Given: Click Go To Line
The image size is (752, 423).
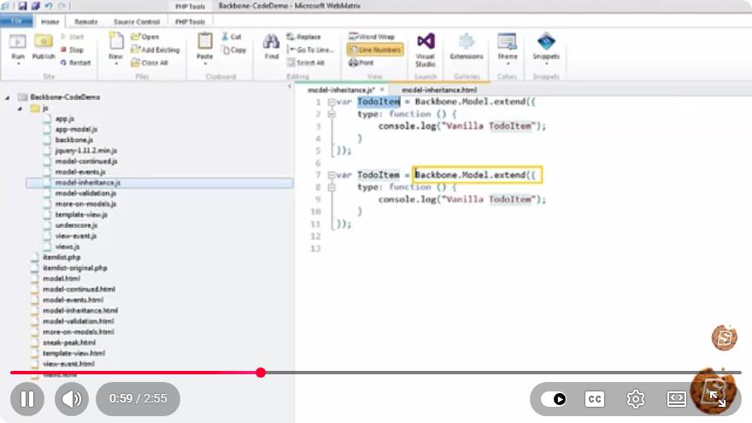Looking at the screenshot, I should coord(310,50).
